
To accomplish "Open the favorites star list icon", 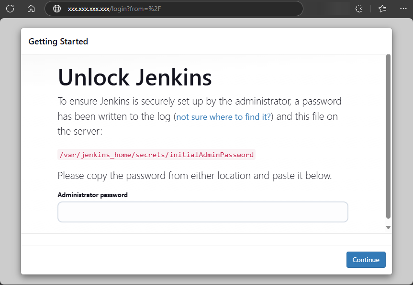I will pos(382,9).
